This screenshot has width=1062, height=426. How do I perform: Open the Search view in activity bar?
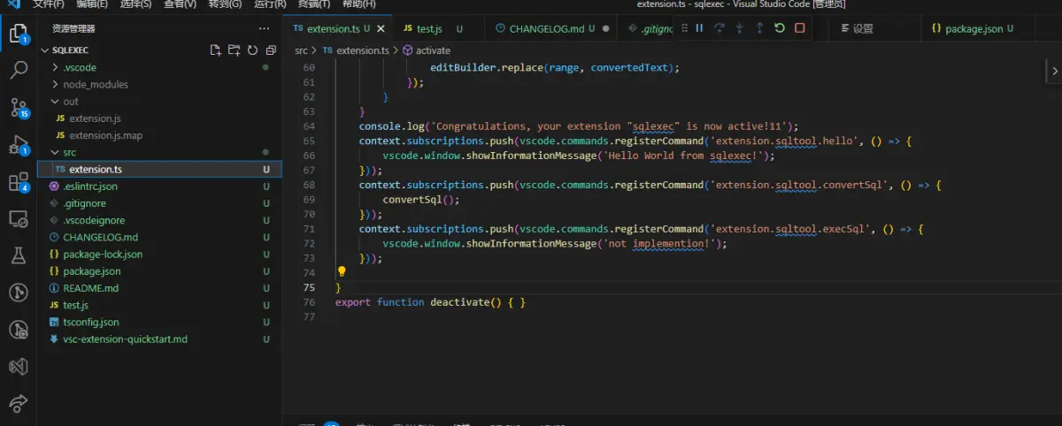(x=18, y=70)
